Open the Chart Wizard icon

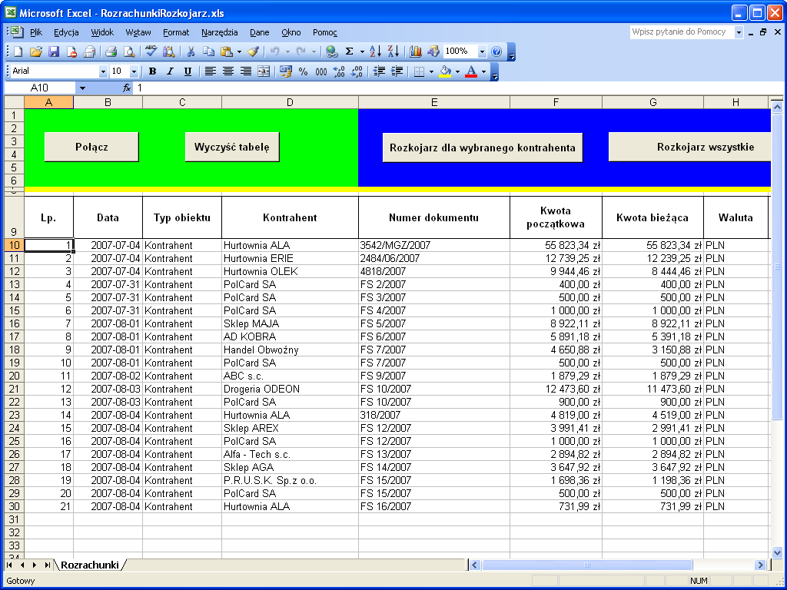[416, 51]
